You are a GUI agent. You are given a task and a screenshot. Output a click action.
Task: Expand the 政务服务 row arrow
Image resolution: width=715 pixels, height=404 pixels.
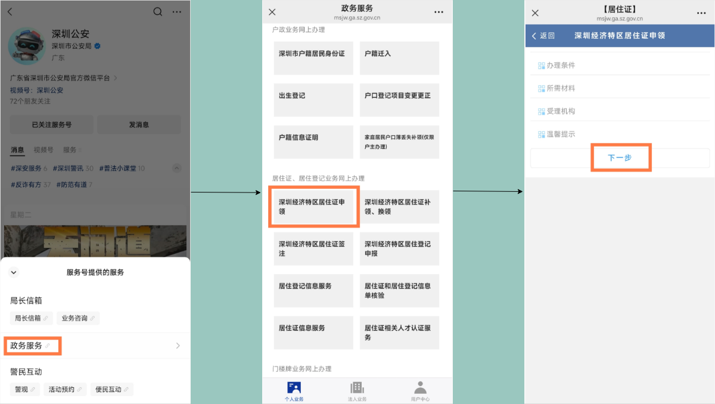(178, 346)
